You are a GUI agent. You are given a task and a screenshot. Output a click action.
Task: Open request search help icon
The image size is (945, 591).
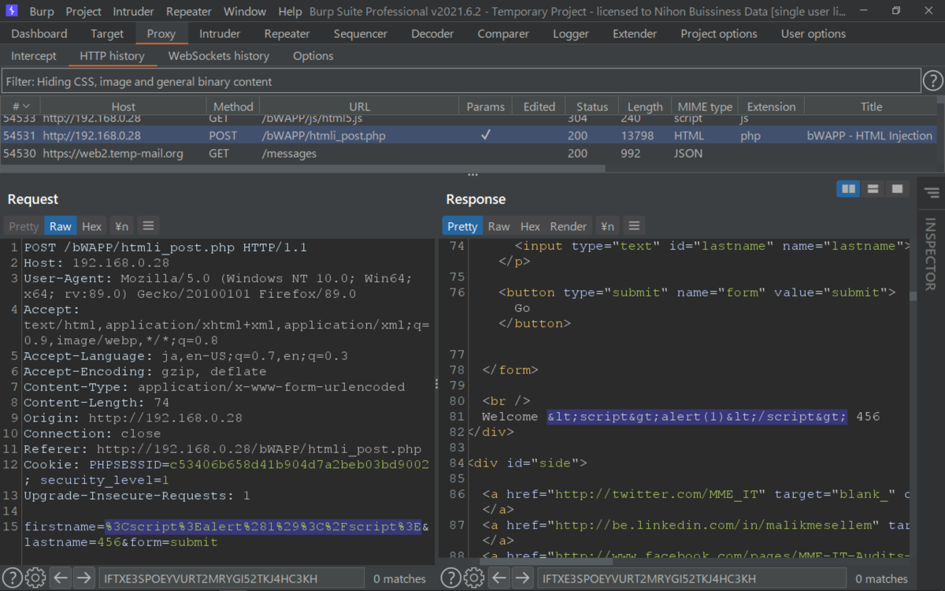coord(12,578)
